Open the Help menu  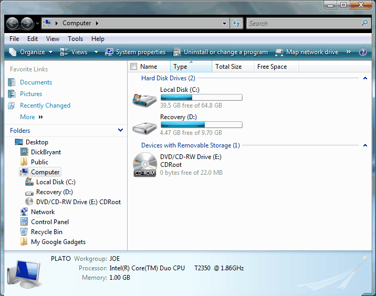click(98, 39)
